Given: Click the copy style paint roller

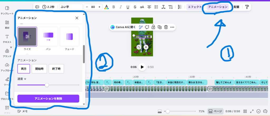Looking at the screenshot, I should pos(247,7).
